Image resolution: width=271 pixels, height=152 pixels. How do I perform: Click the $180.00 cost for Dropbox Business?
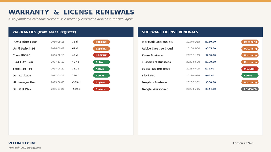click(211, 82)
